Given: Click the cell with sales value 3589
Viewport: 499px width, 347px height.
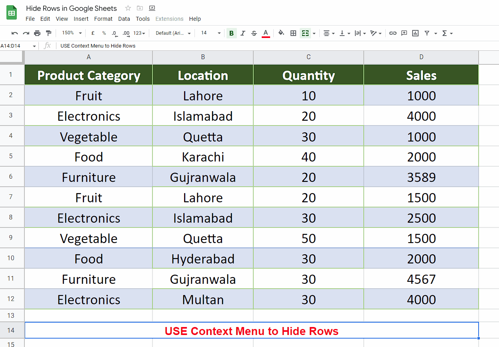Looking at the screenshot, I should coord(421,177).
